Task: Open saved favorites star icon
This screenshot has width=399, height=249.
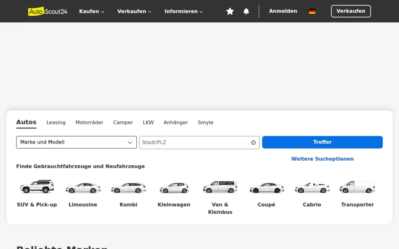Action: click(230, 11)
